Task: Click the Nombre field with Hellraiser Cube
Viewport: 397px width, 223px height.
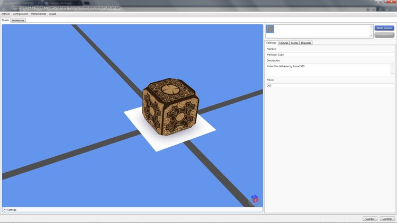Action: [x=330, y=55]
